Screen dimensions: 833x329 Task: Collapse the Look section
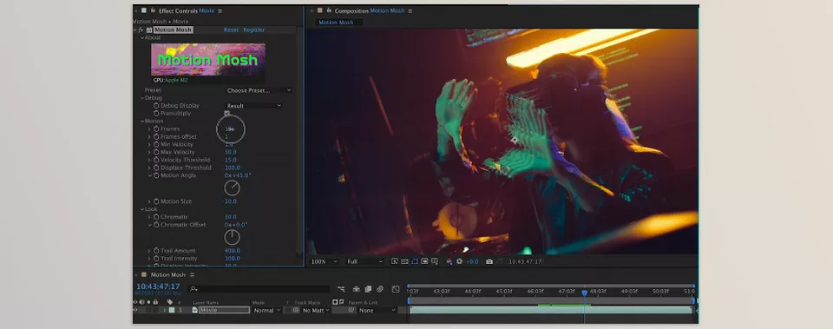tap(141, 209)
